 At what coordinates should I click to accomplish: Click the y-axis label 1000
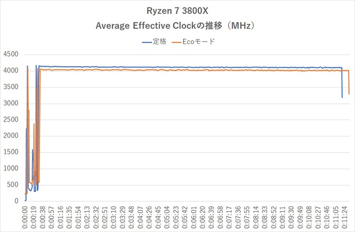click(11, 168)
